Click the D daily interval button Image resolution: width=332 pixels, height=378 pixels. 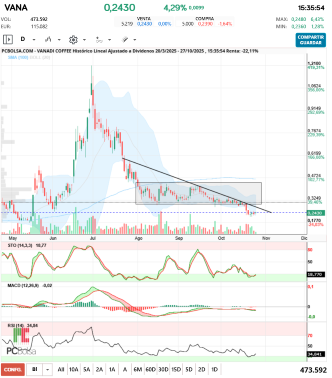pyautogui.click(x=23, y=39)
